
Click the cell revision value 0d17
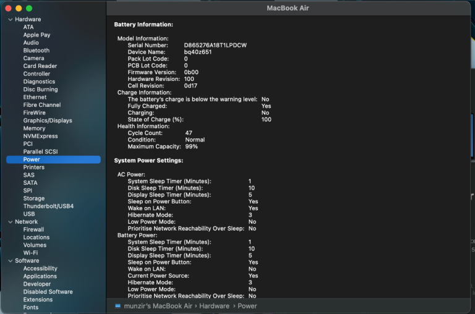coord(190,86)
